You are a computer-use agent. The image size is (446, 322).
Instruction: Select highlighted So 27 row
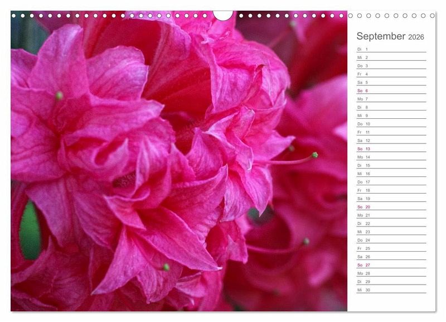[x=391, y=265]
